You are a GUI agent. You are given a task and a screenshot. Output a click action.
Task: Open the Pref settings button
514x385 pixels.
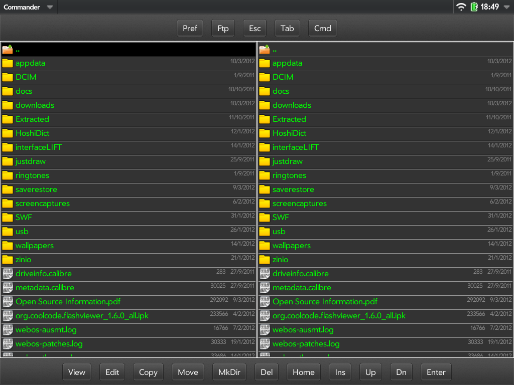190,28
